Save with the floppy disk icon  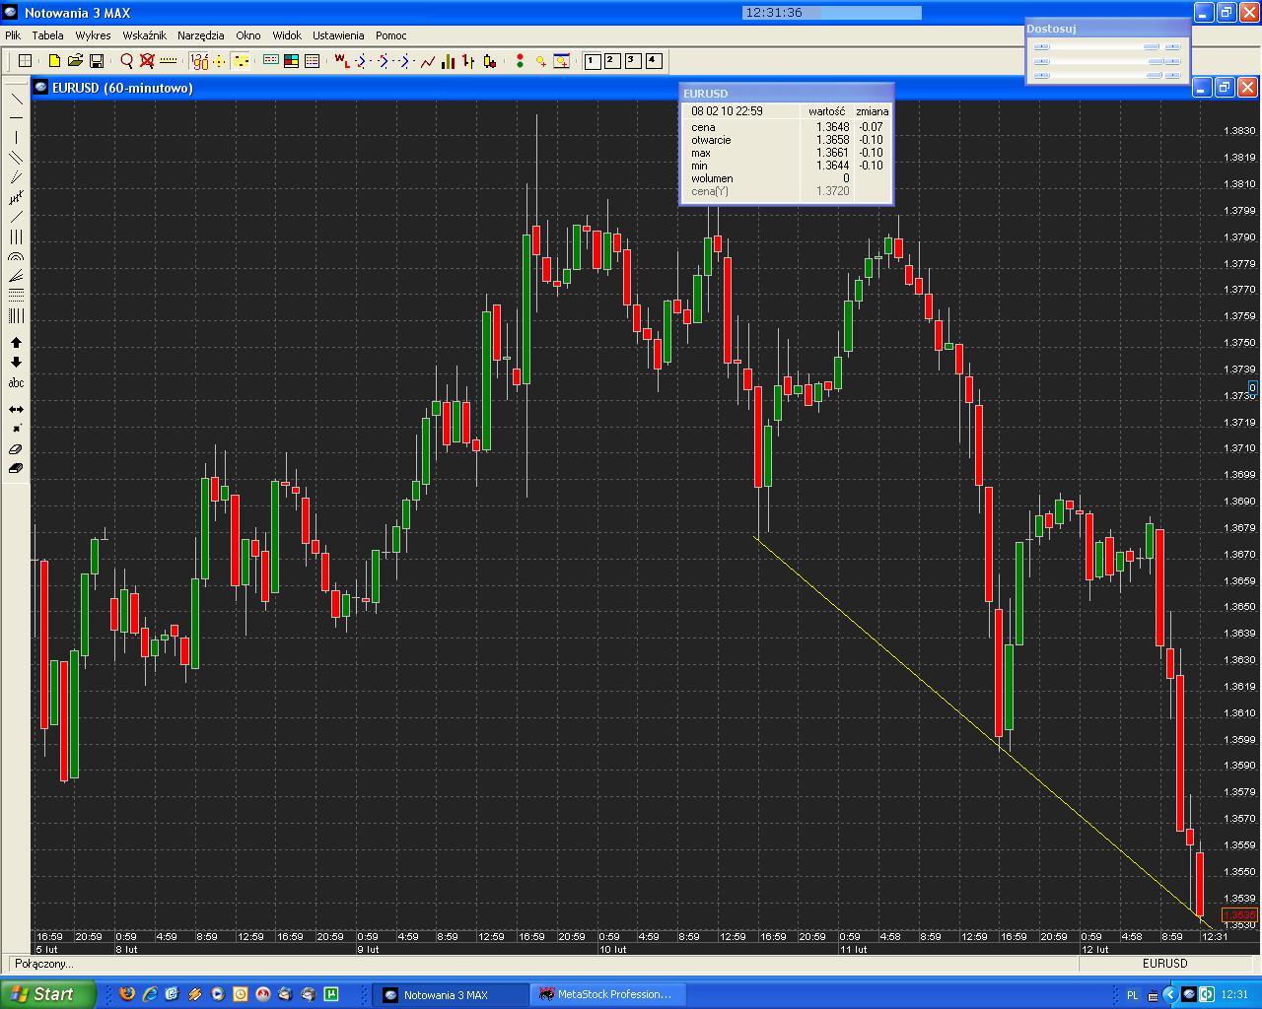point(97,61)
